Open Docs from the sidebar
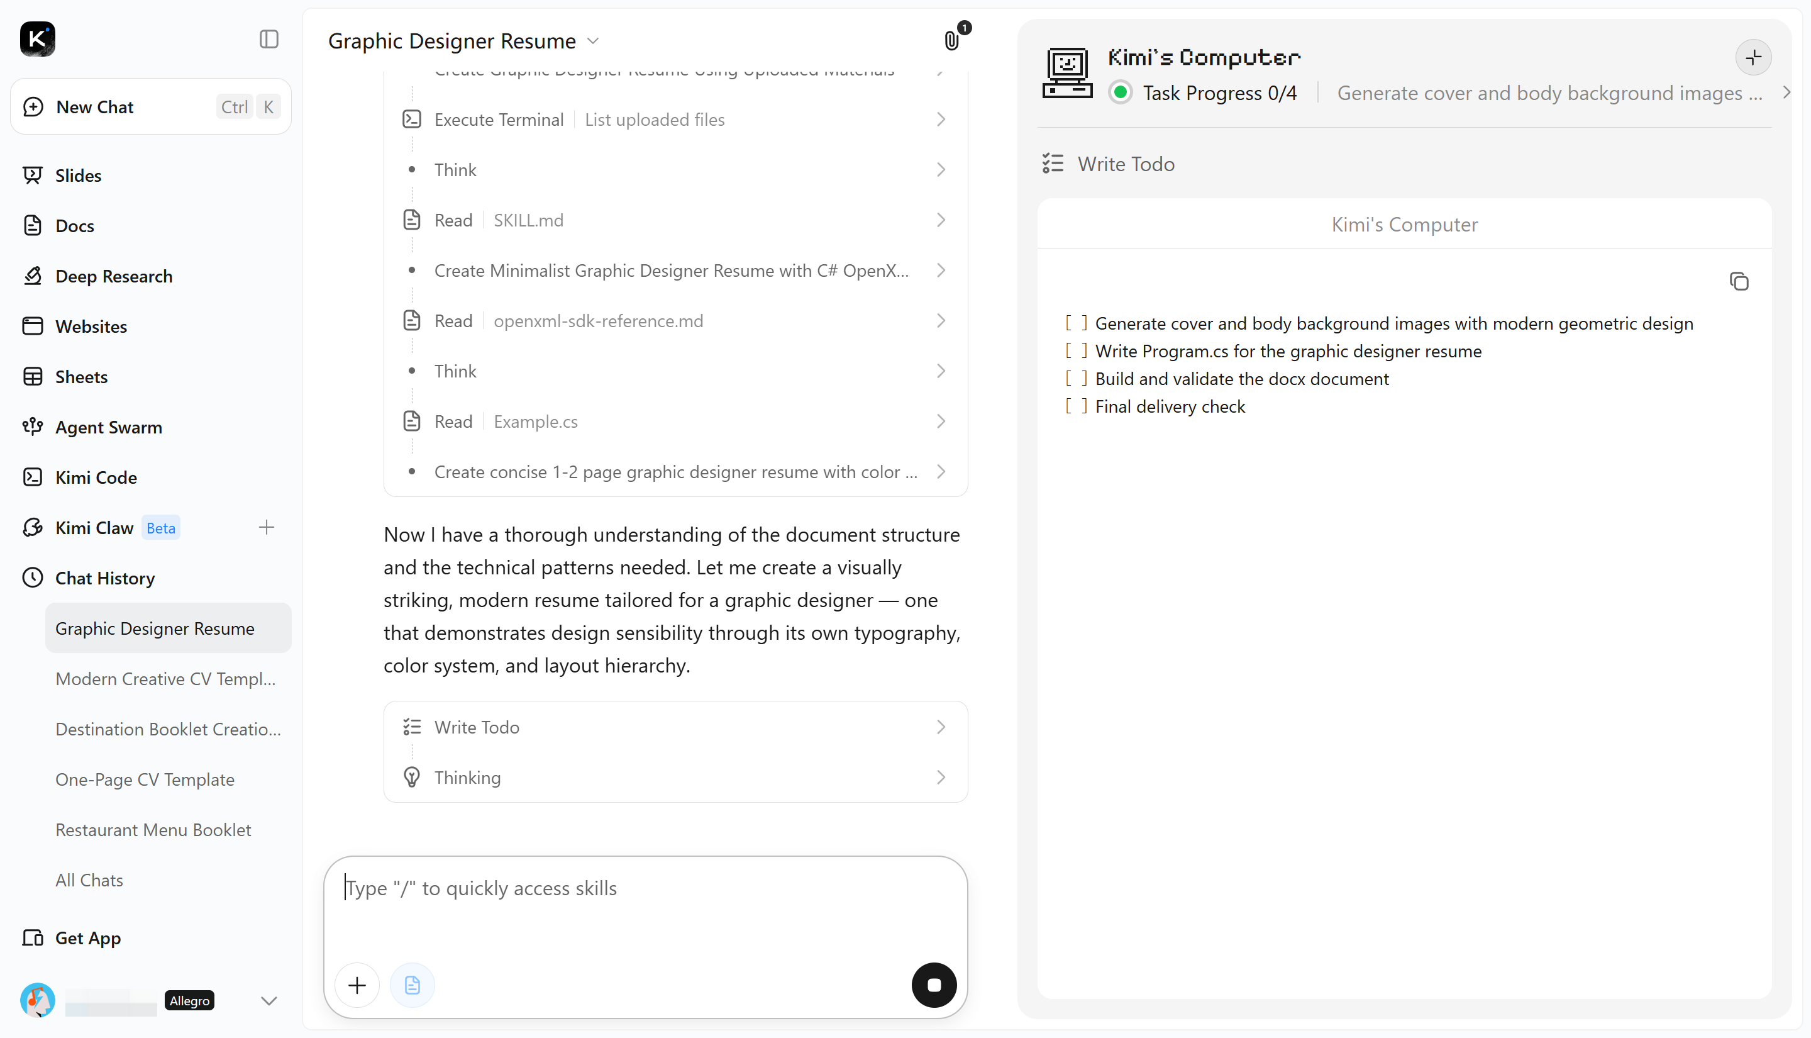Screen dimensions: 1811x1038 pos(151,225)
